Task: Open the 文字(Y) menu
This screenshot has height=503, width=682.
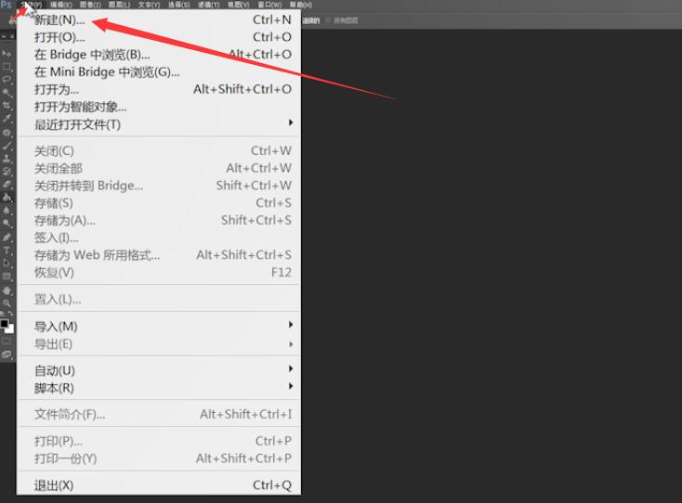Action: pyautogui.click(x=150, y=5)
